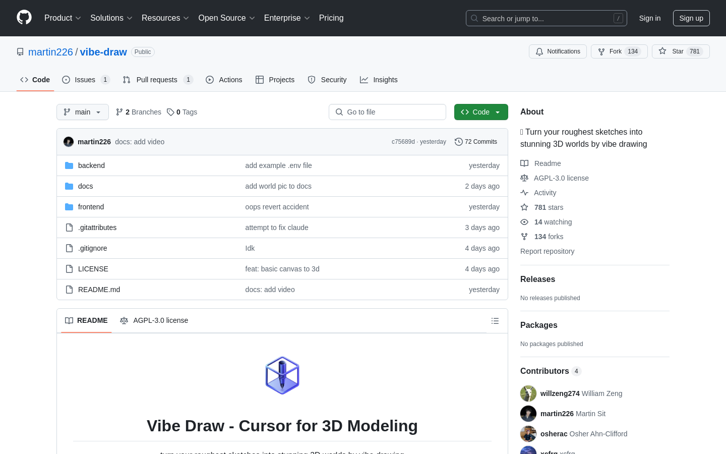This screenshot has width=726, height=454.
Task: Open the Packages heading link
Action: [x=538, y=325]
